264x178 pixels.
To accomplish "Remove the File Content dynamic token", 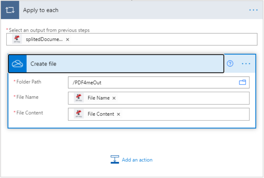I will click(x=118, y=114).
